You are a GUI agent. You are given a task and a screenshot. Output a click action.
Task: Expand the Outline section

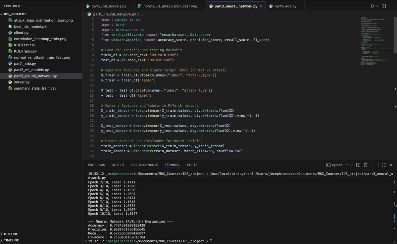[x=11, y=234]
